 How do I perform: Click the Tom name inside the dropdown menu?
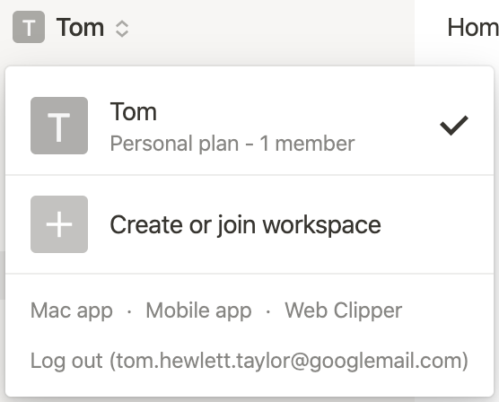(x=134, y=112)
